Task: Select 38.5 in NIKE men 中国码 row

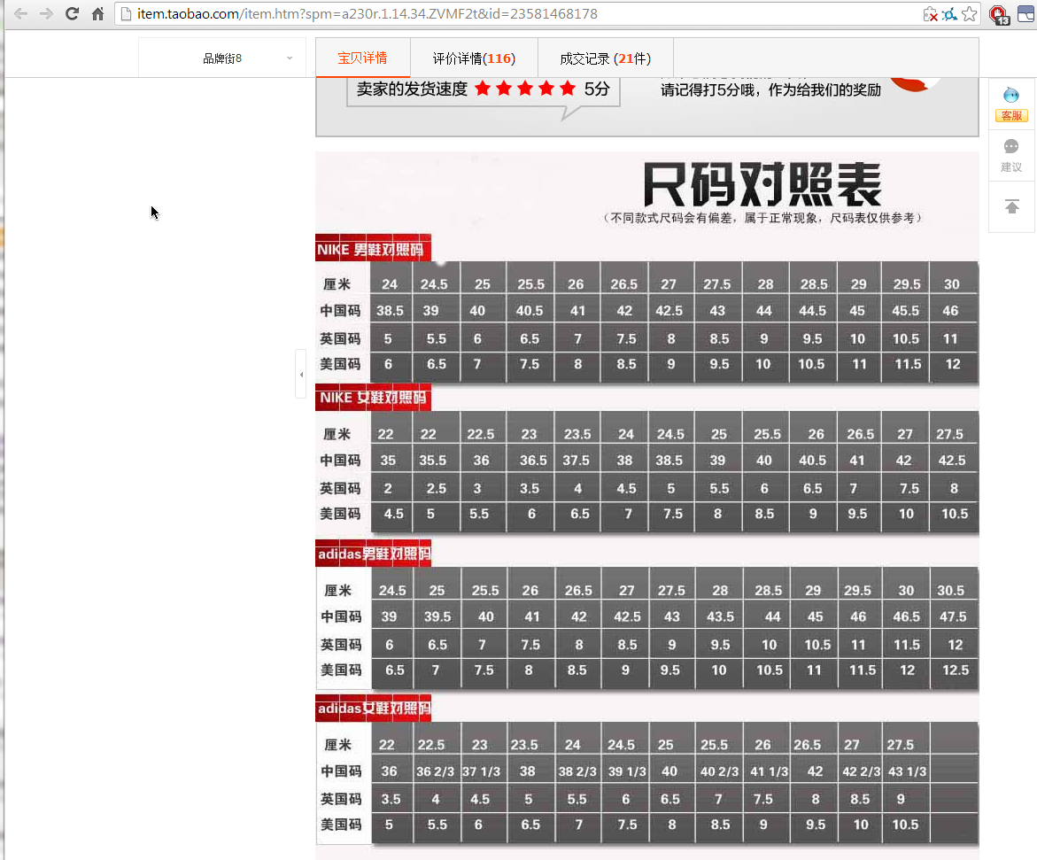Action: click(x=391, y=310)
